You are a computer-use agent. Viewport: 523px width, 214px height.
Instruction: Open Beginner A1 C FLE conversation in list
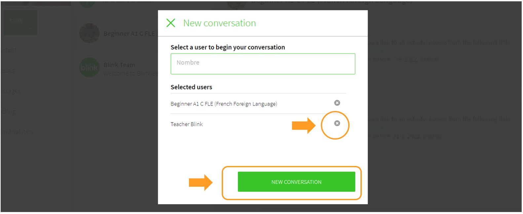pos(129,34)
